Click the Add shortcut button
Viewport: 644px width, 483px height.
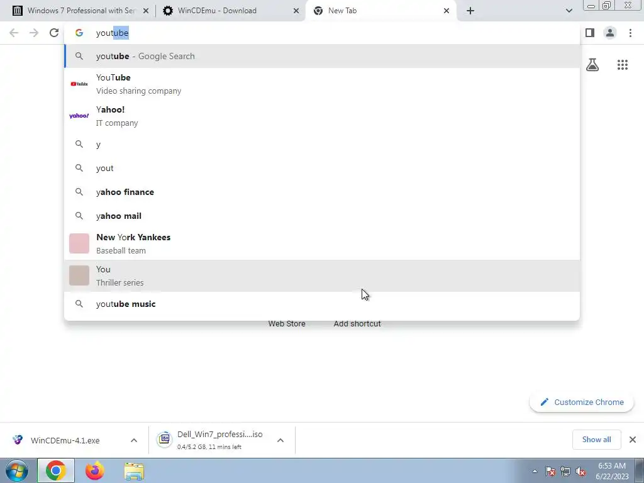pos(357,324)
